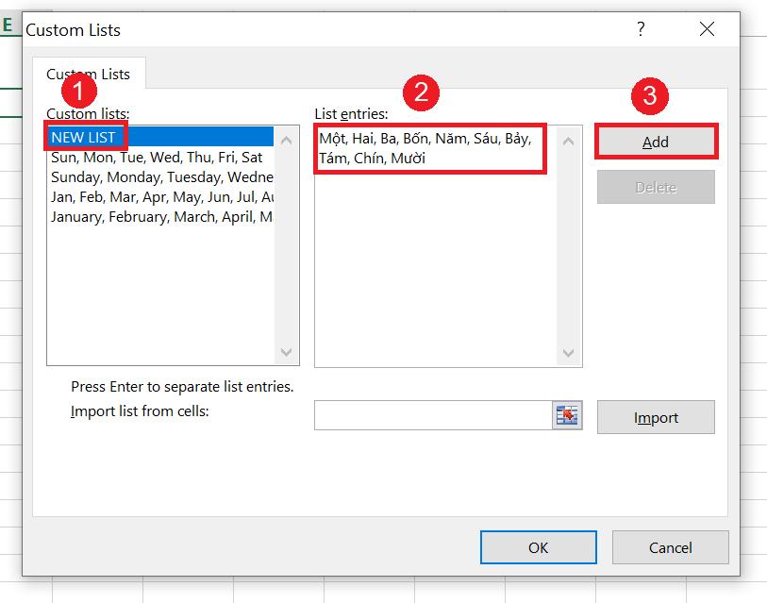
Task: Click the Custom lists scrollbar track
Action: (x=288, y=245)
